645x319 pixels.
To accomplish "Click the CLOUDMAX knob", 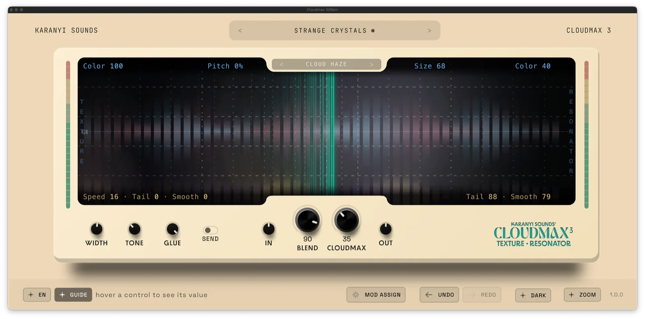I will tap(346, 220).
